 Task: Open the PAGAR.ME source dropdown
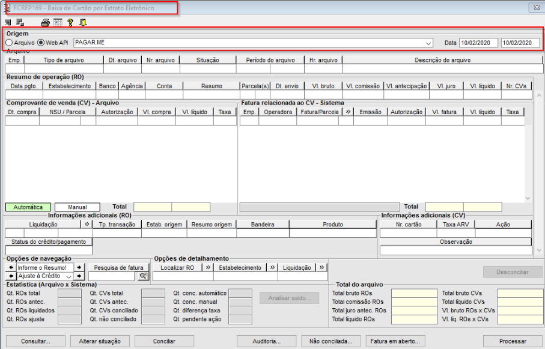pyautogui.click(x=428, y=43)
